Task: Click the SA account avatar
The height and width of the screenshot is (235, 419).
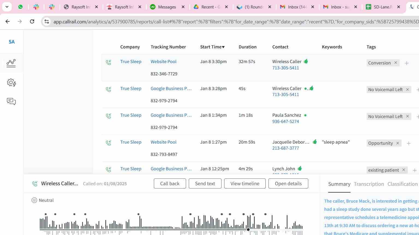Action: click(x=11, y=42)
